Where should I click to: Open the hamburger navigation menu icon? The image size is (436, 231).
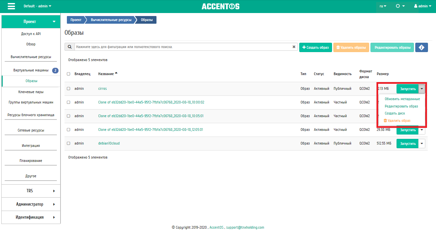11,6
